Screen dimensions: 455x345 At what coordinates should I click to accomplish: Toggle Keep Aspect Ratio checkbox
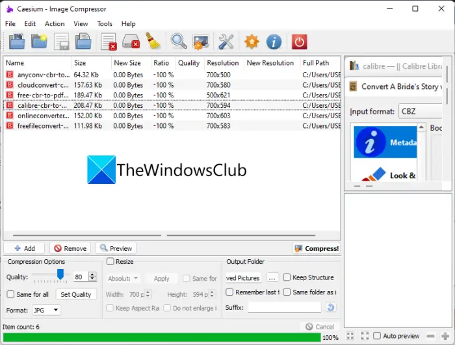110,308
